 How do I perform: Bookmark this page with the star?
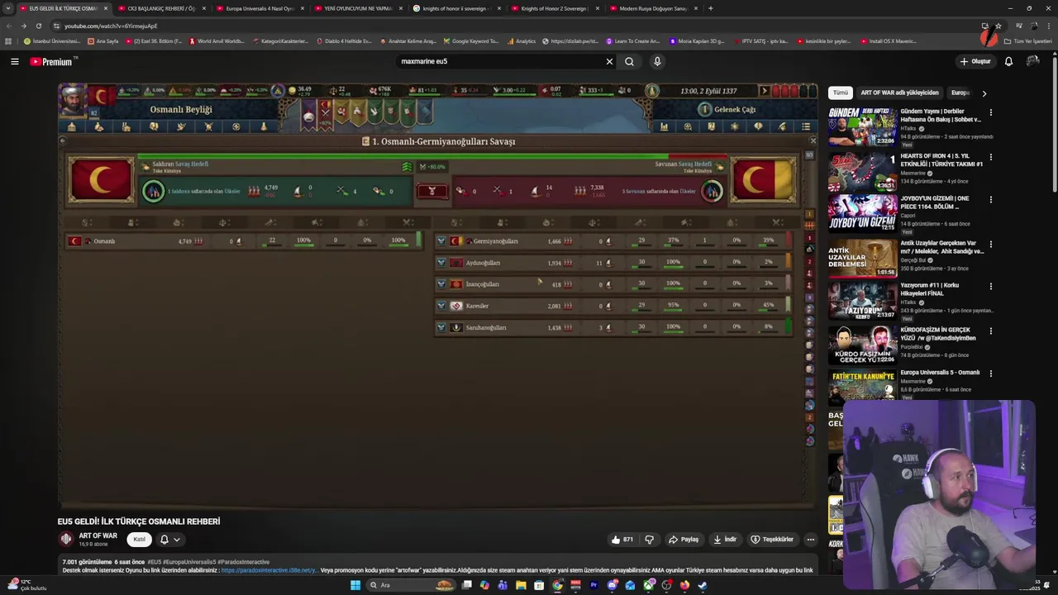(998, 26)
